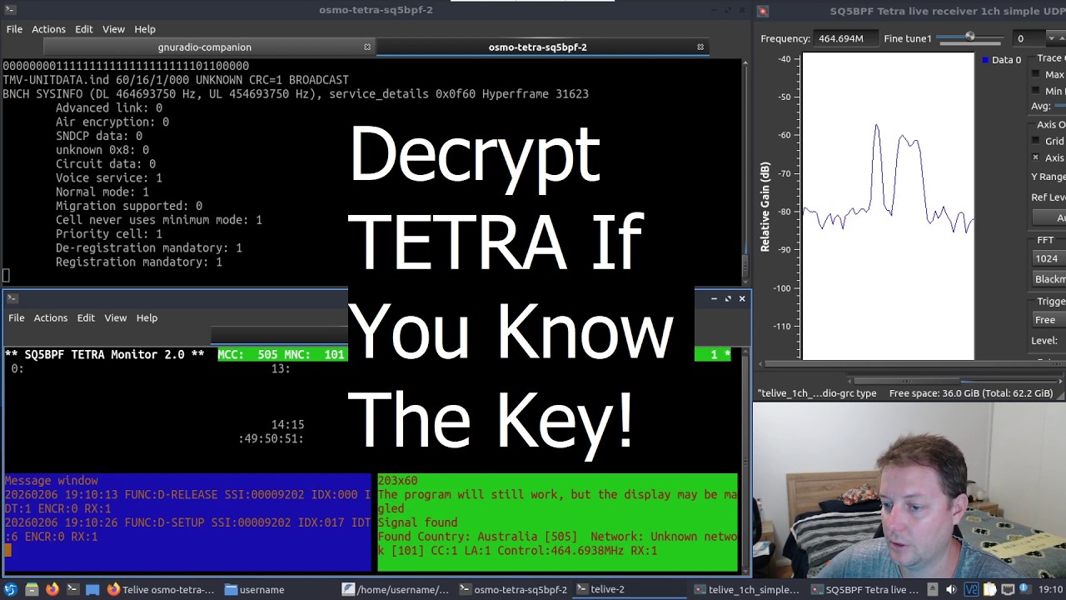Viewport: 1066px width, 600px height.
Task: Switch to SQ5BPF Tetra live taskbar entry
Action: [x=864, y=589]
